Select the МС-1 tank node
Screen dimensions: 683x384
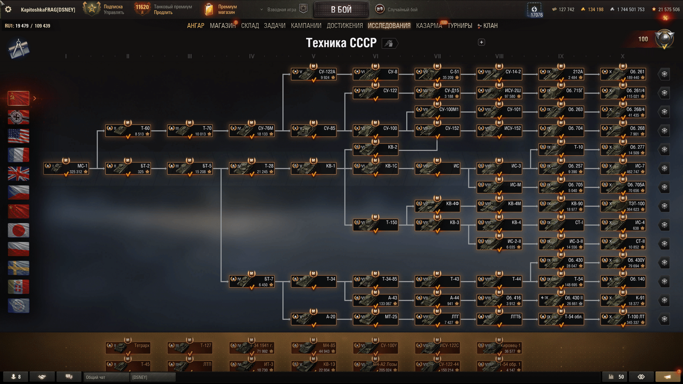tap(66, 169)
